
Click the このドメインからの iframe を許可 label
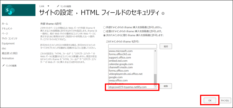tap(122, 42)
